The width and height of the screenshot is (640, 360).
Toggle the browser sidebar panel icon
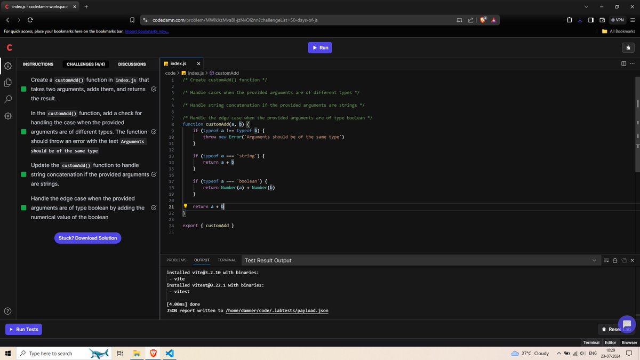click(x=591, y=20)
